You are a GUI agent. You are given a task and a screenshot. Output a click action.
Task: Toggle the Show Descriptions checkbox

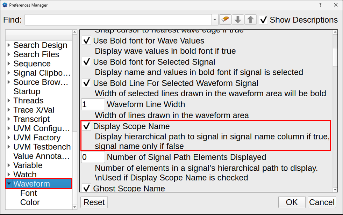[264, 20]
